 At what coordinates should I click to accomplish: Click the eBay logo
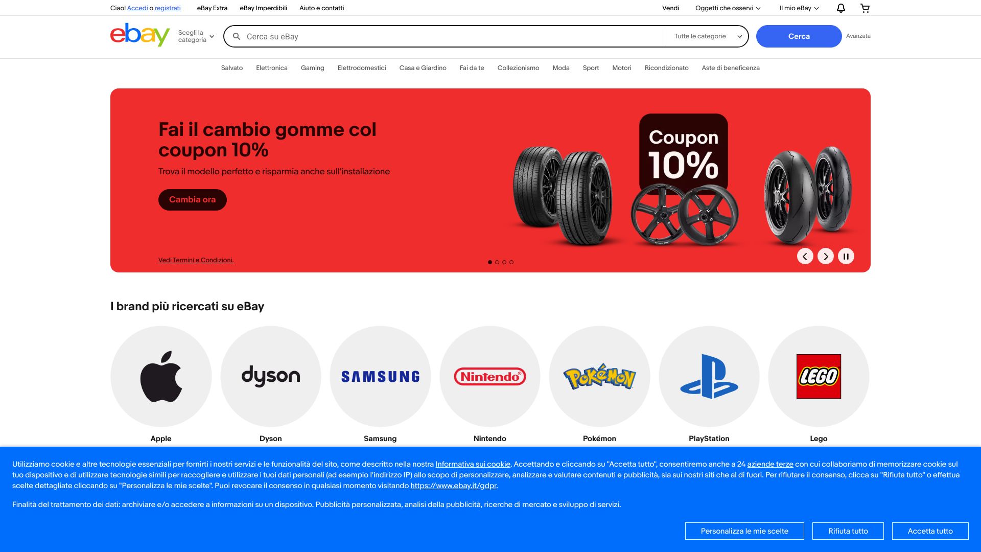[140, 35]
